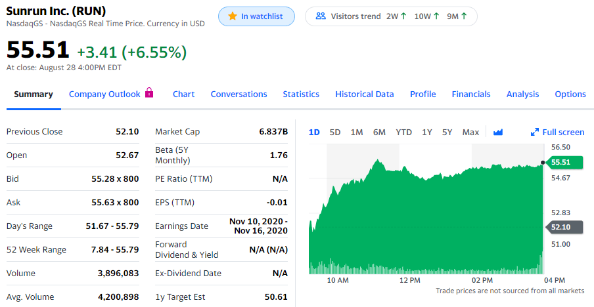Viewport: 594px width, 307px height.
Task: Click the Full screen expand arrows icon
Action: click(x=535, y=132)
